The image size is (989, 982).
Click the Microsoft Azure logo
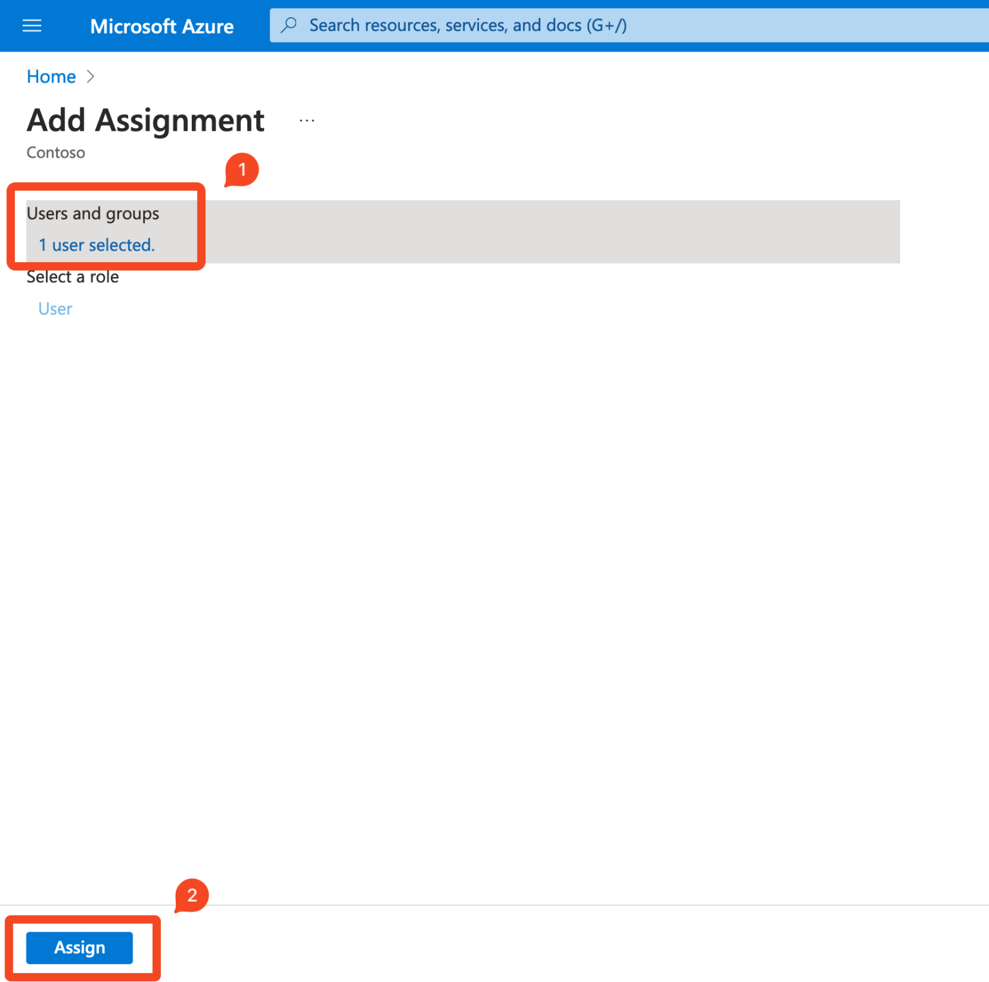point(162,26)
